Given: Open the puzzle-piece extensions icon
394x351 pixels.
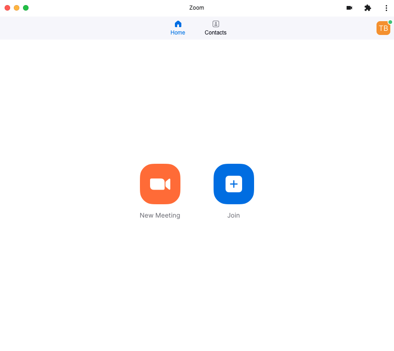Looking at the screenshot, I should click(368, 8).
